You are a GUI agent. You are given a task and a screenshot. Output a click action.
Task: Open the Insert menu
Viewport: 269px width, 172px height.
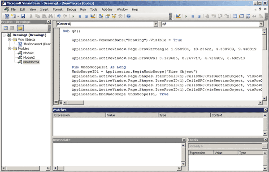pyautogui.click(x=44, y=9)
